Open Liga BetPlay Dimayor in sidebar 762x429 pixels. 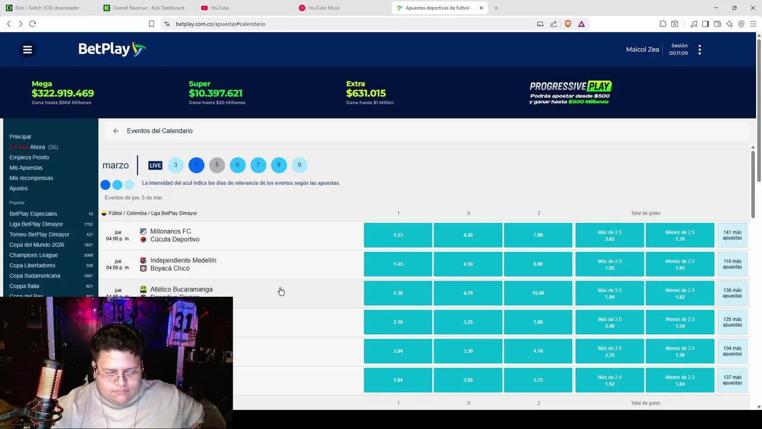tap(36, 224)
